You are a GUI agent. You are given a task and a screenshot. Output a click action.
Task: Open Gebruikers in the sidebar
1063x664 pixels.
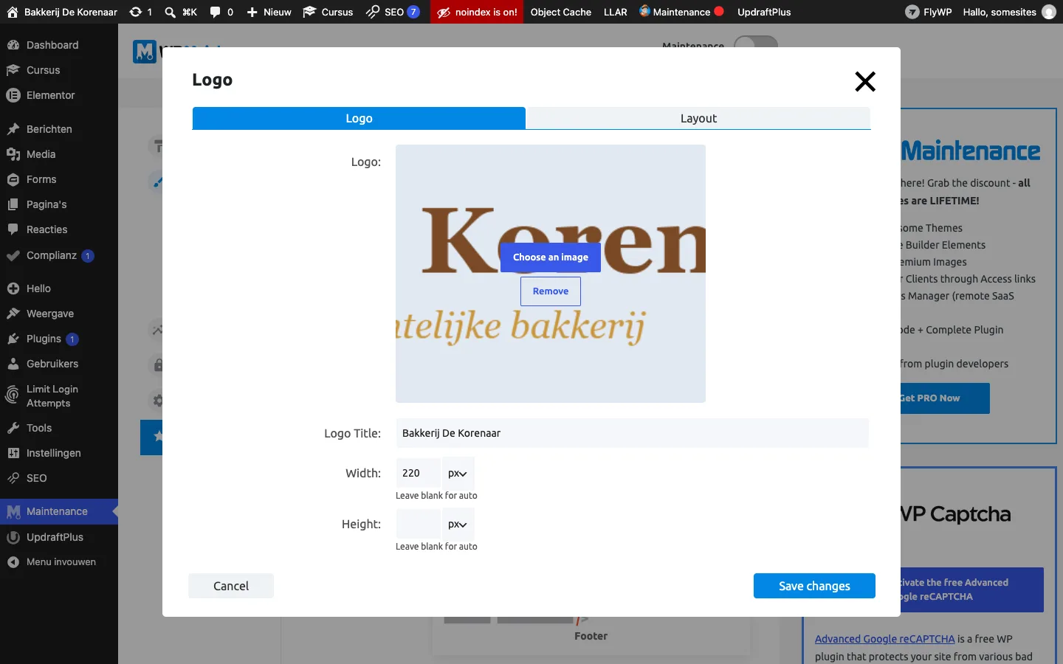(59, 364)
